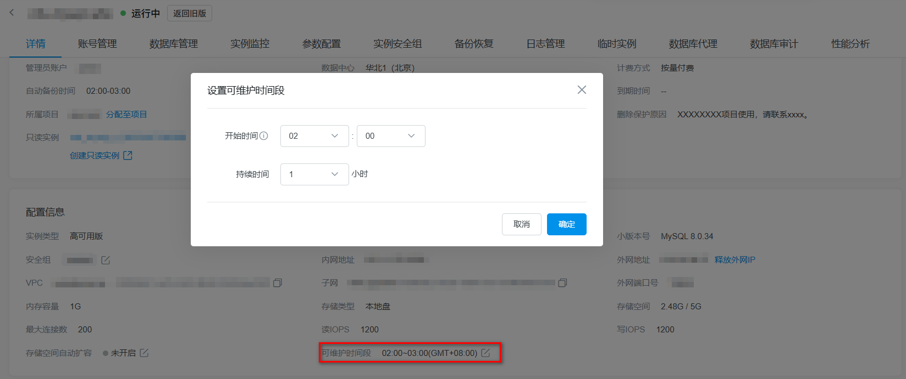
Task: Copy the VPC value with copy icon
Action: click(278, 283)
